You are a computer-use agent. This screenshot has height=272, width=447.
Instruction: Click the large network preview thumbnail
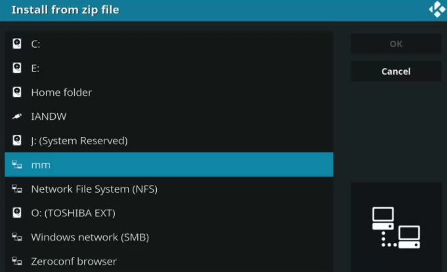(x=396, y=227)
